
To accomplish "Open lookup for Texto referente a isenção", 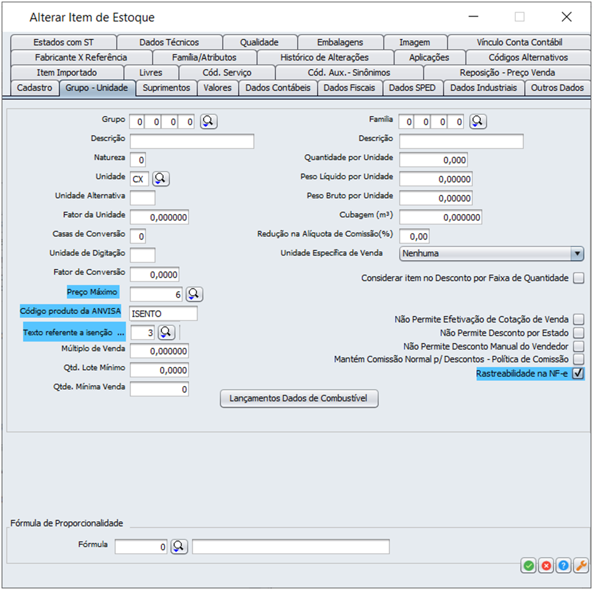I will (166, 332).
